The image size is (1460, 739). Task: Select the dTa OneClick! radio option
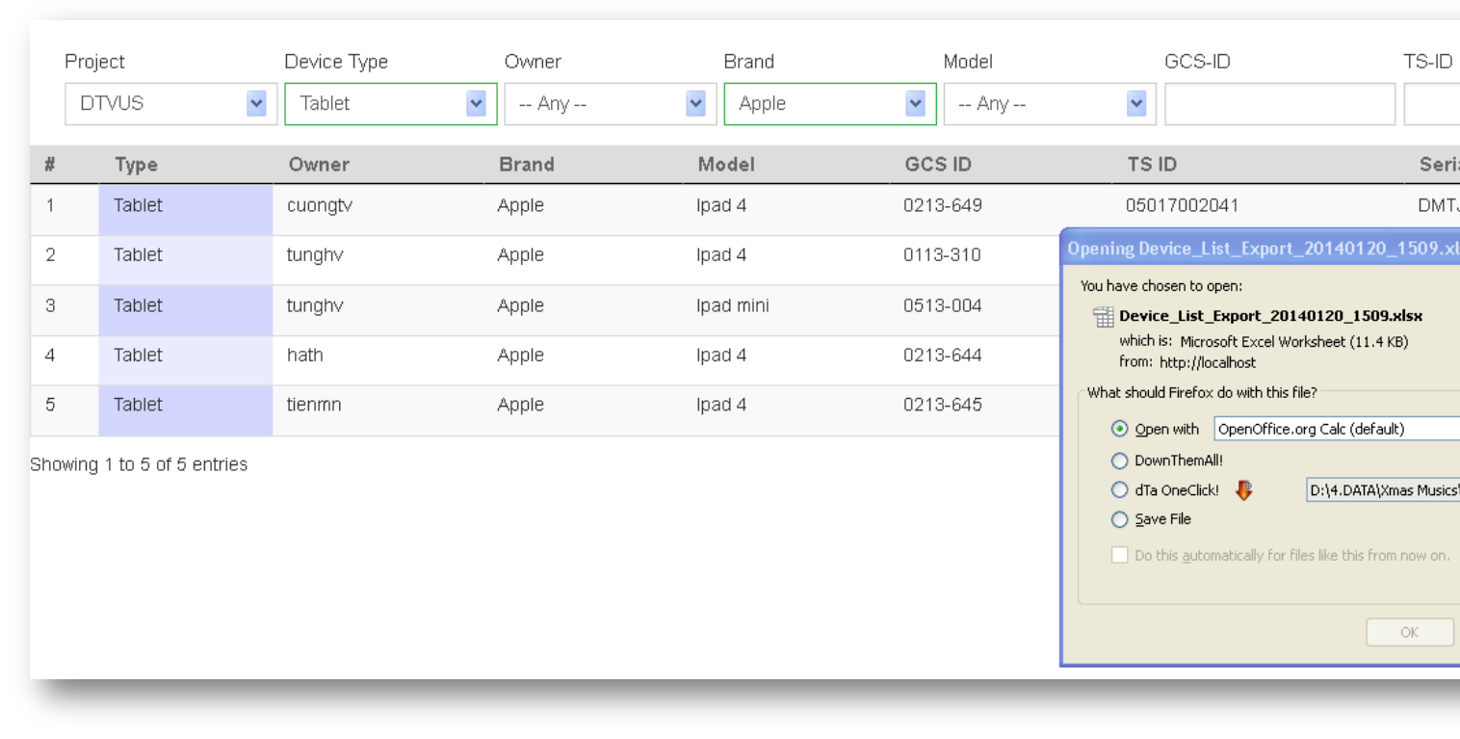pos(1119,490)
